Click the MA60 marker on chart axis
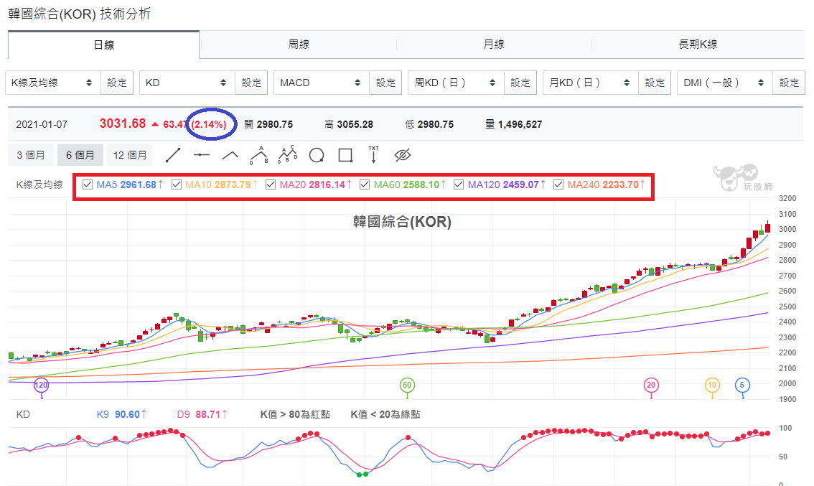This screenshot has width=814, height=486. click(x=407, y=385)
